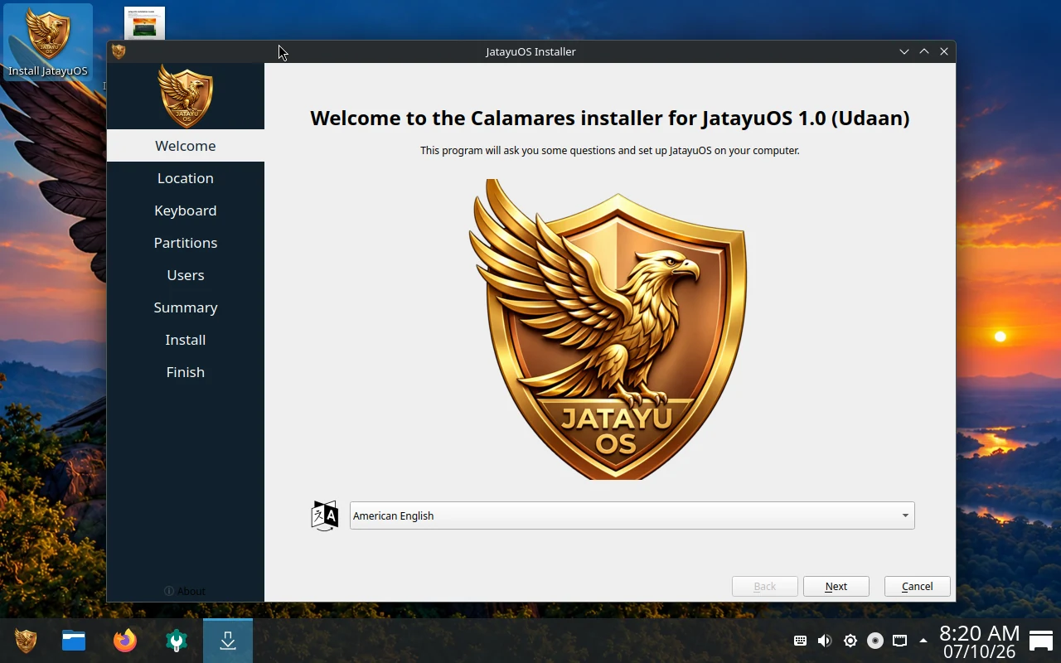Screen dimensions: 1061x663
Task: Open the green wrench gear taskbar icon
Action: (177, 641)
